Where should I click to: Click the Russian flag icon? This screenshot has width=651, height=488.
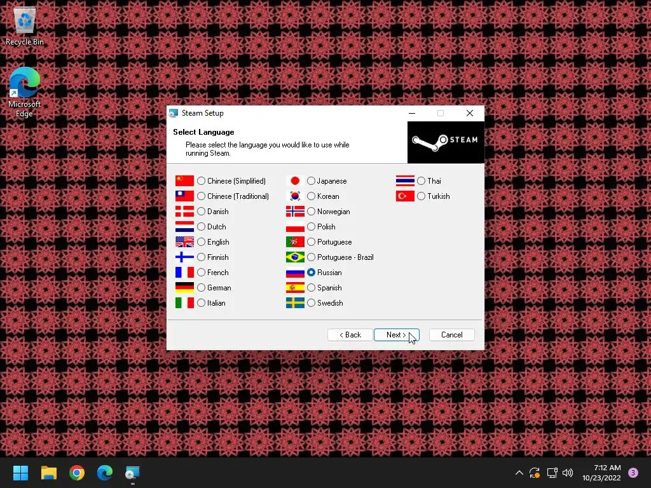295,273
